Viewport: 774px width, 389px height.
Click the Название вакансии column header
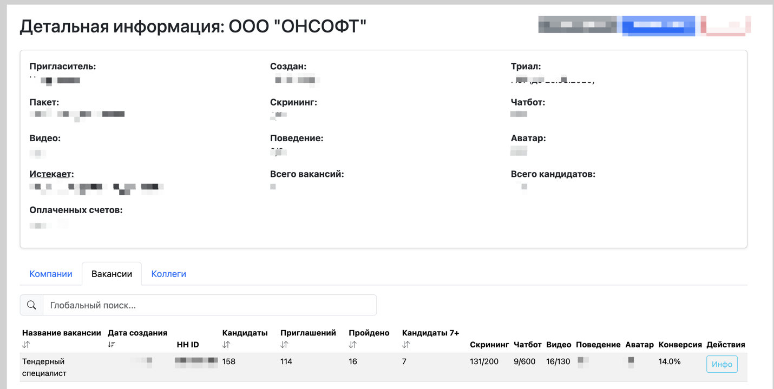(62, 333)
